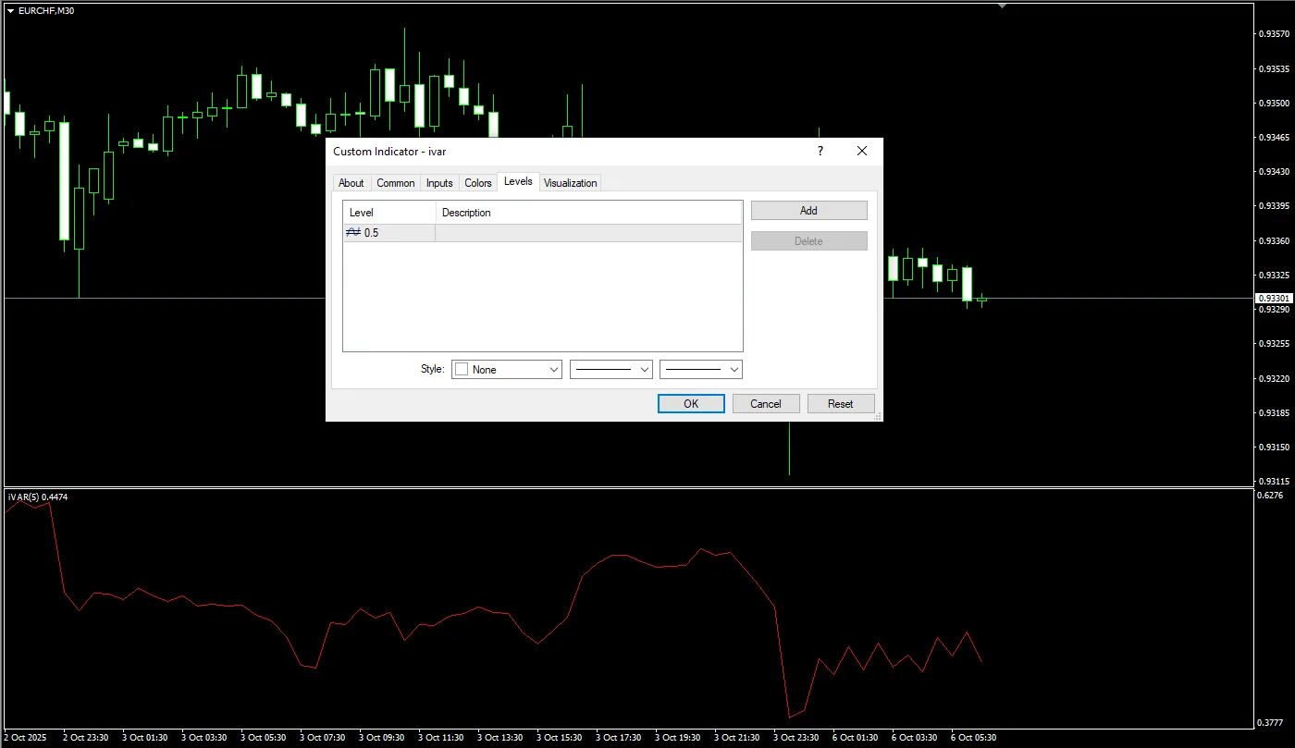The image size is (1295, 748).
Task: Click the iVAR(5) 0.4474 indicator label
Action: (x=38, y=497)
